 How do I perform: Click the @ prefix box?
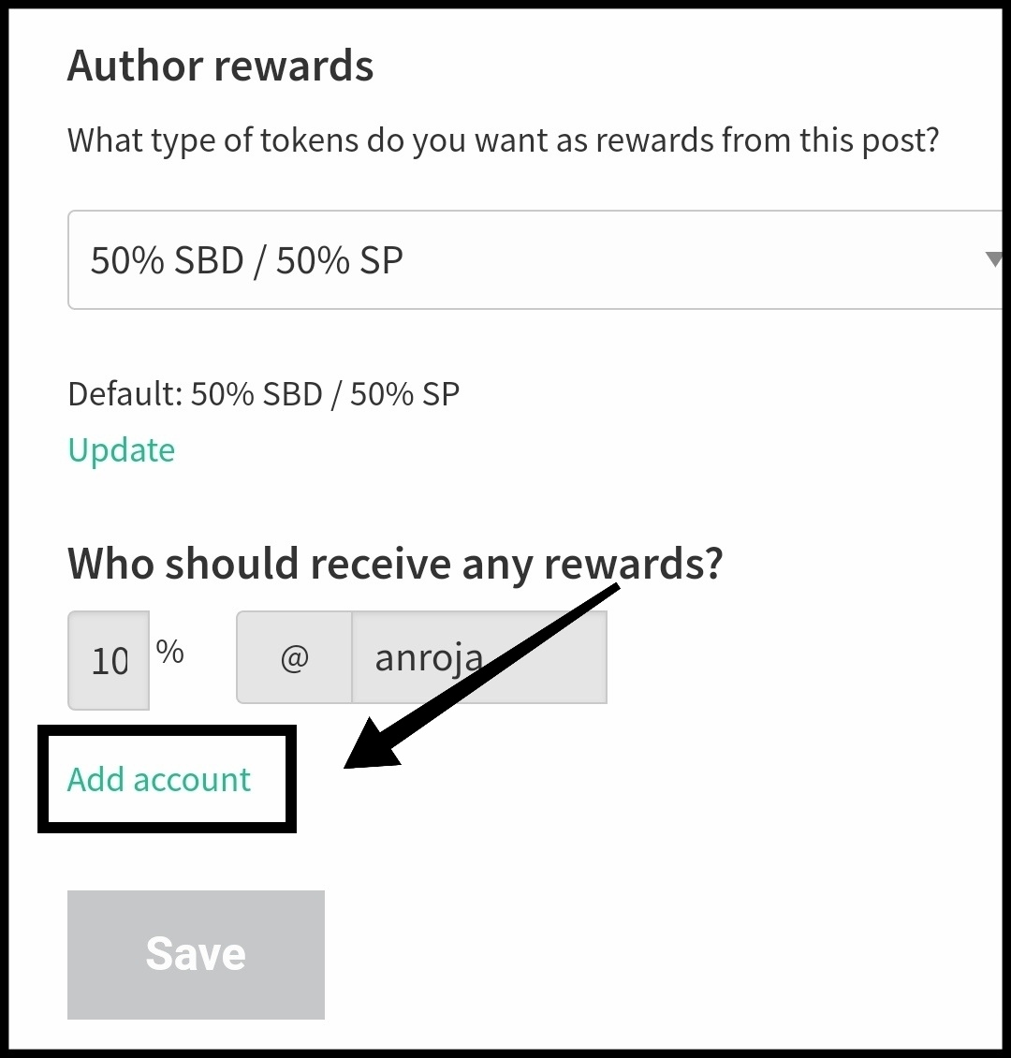[x=294, y=657]
